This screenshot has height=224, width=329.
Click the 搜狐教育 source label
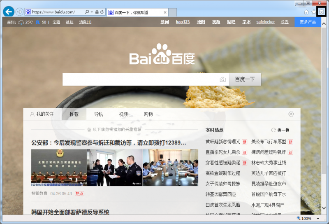[39, 194]
